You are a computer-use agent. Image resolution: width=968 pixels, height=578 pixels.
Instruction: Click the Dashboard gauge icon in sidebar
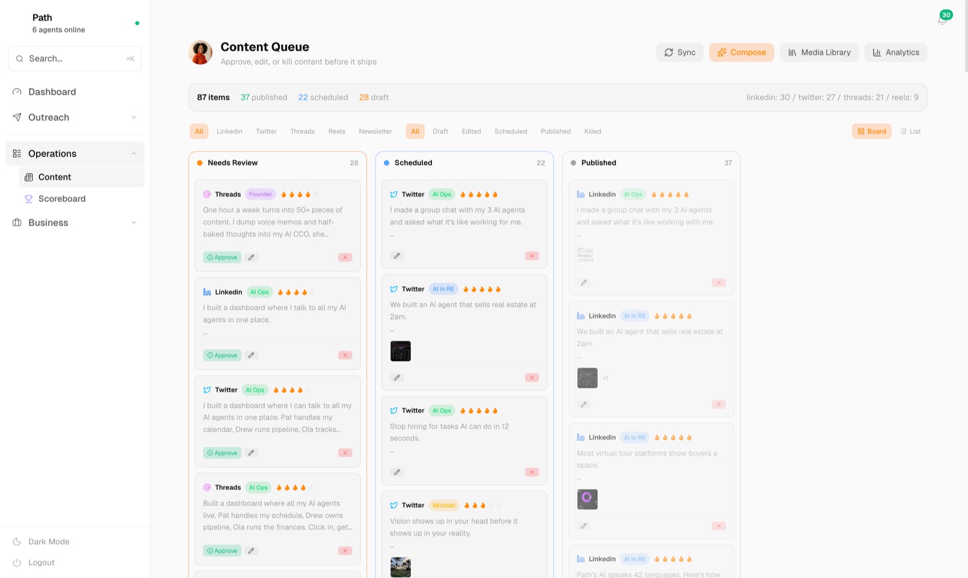click(17, 92)
